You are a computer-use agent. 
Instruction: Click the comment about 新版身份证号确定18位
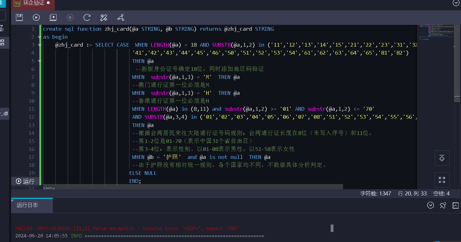pos(199,69)
